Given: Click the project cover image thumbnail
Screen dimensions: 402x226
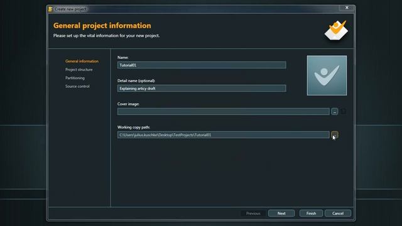Looking at the screenshot, I should 327,75.
